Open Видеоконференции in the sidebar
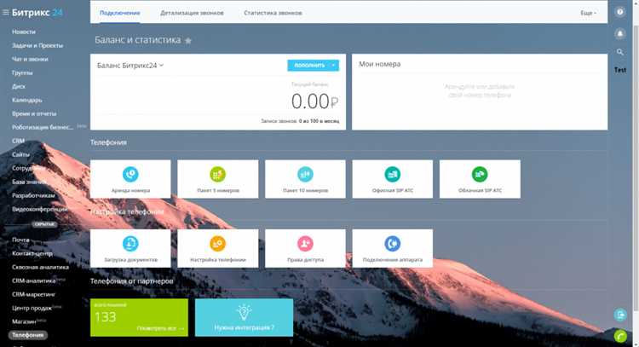The height and width of the screenshot is (347, 639). tap(40, 209)
